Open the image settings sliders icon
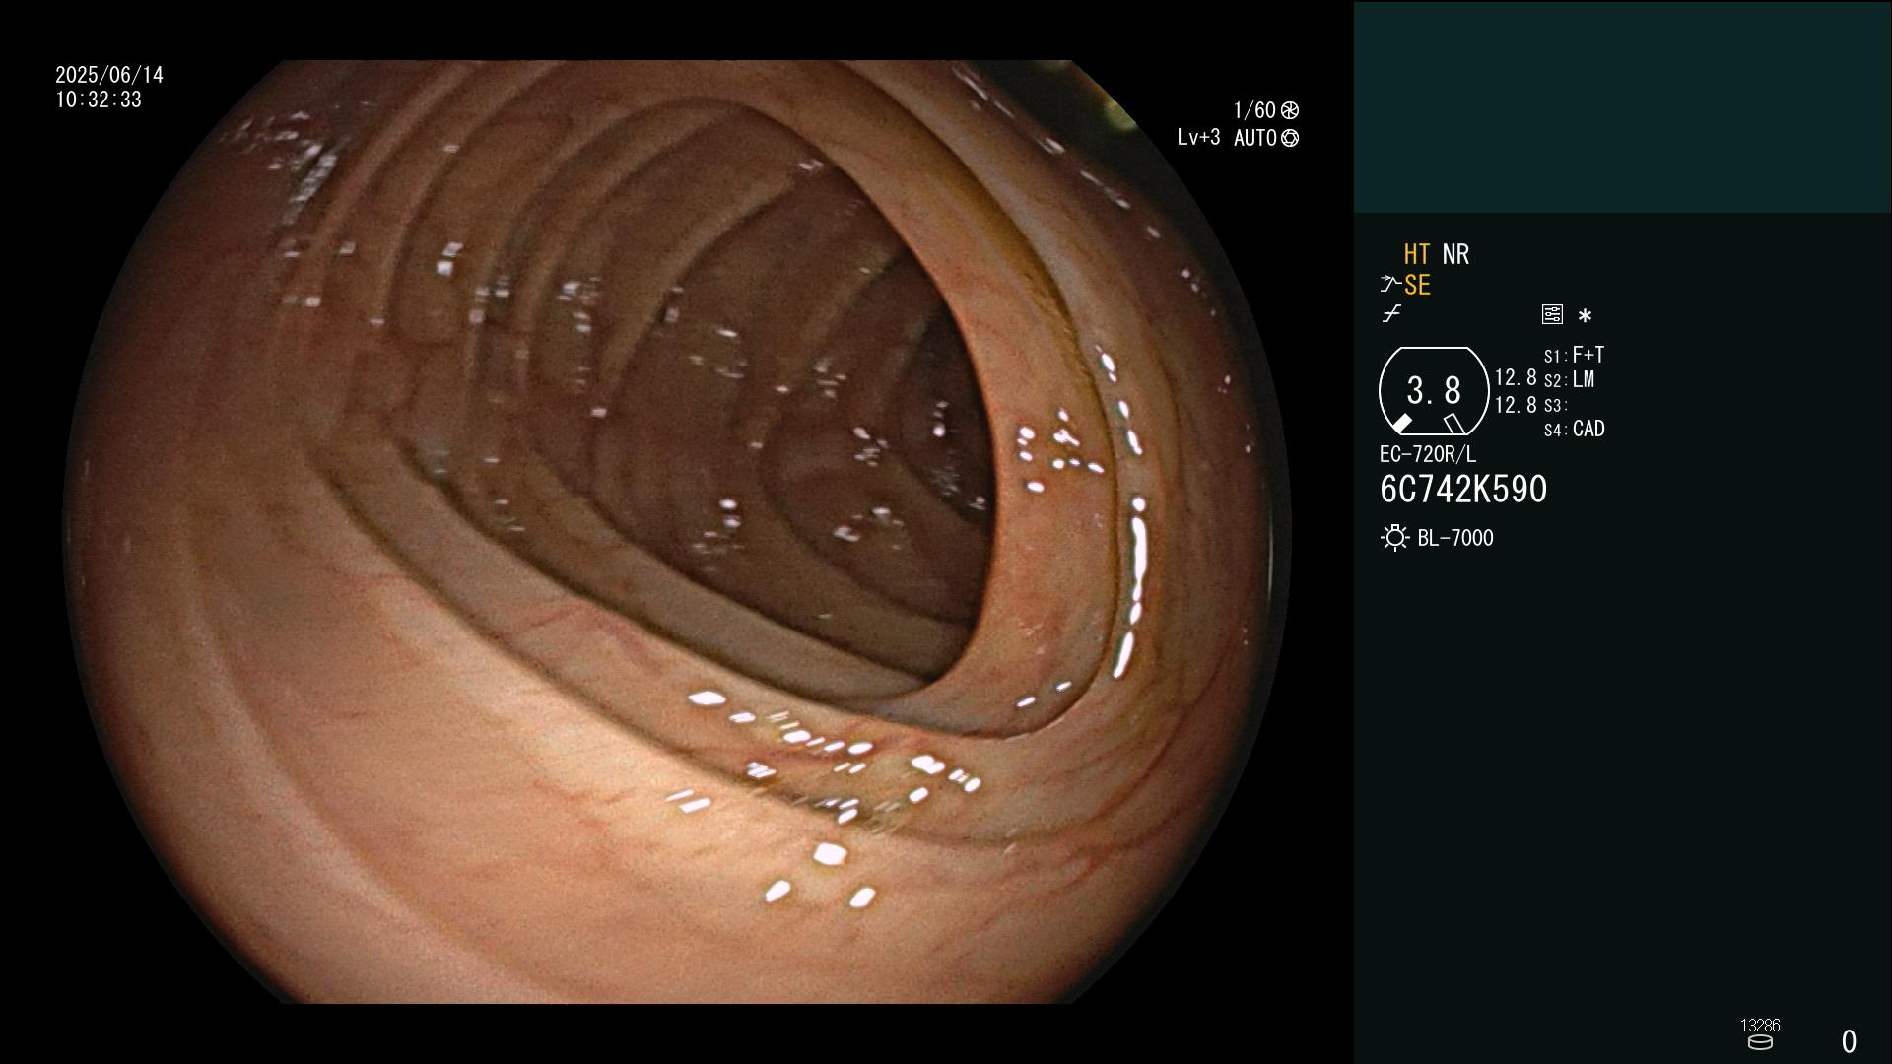Image resolution: width=1892 pixels, height=1064 pixels. pos(1552,314)
